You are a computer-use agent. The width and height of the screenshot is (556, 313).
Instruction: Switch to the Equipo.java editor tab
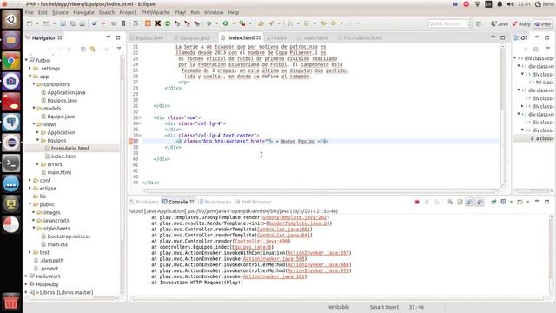point(147,37)
